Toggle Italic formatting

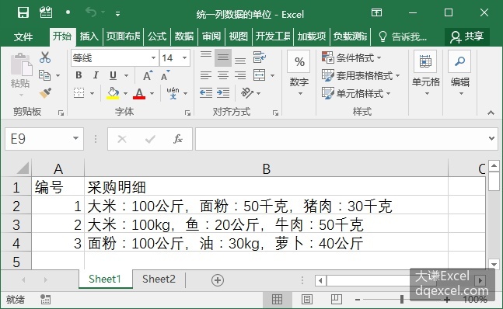click(x=96, y=75)
